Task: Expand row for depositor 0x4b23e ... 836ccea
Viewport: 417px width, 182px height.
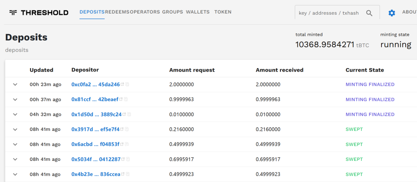Action: [15, 174]
